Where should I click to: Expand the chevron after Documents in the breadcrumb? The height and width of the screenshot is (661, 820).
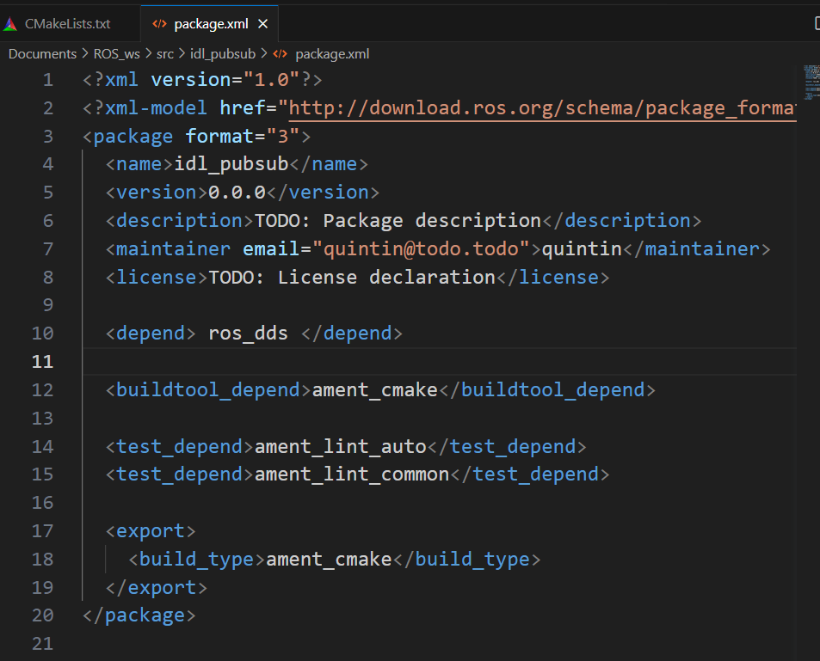pyautogui.click(x=84, y=54)
